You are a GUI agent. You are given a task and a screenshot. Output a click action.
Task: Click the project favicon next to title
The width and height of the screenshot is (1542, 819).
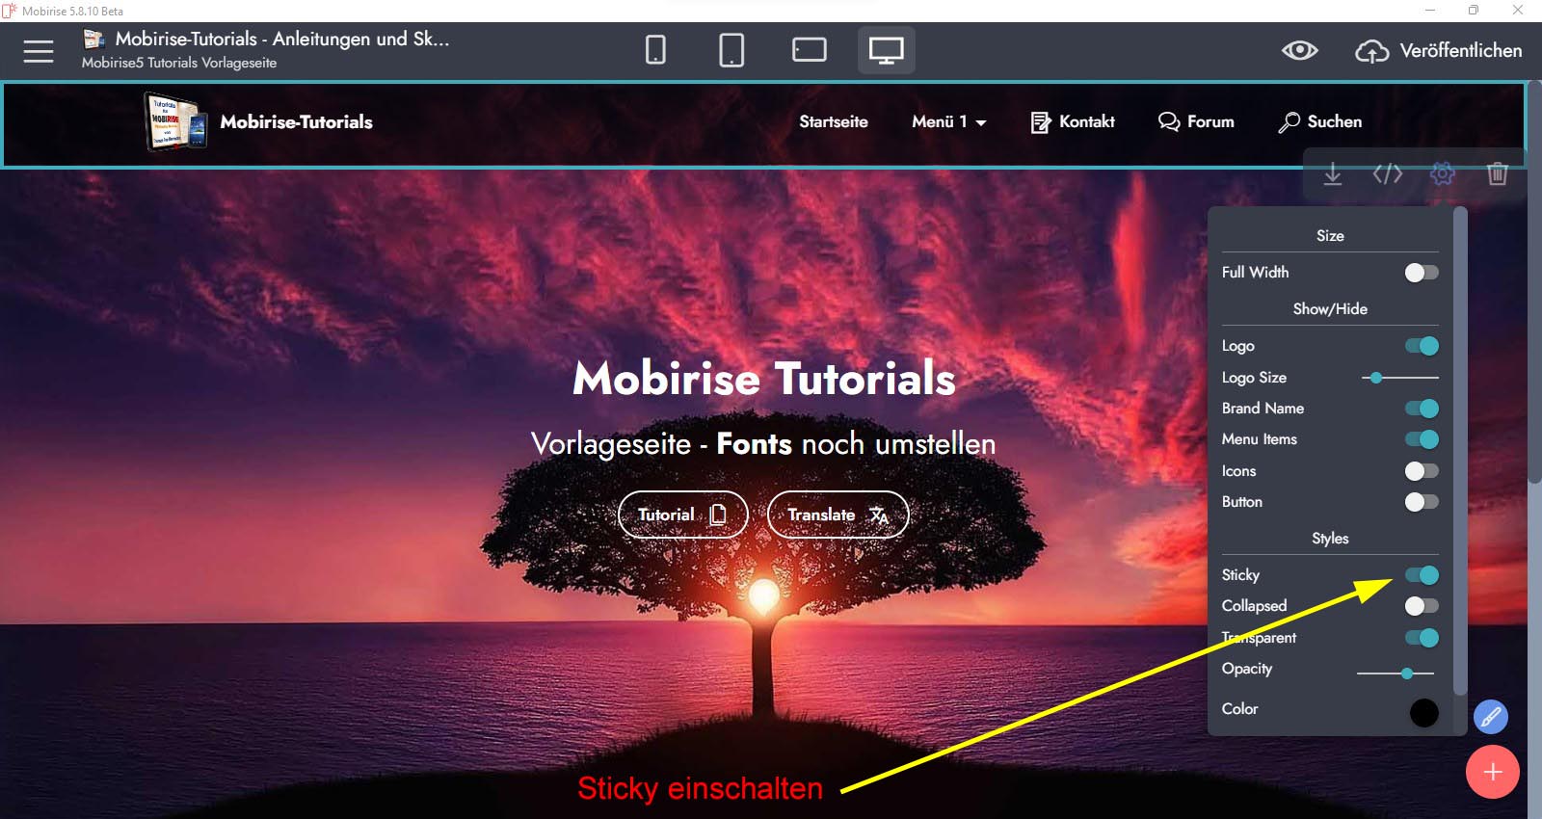click(93, 39)
